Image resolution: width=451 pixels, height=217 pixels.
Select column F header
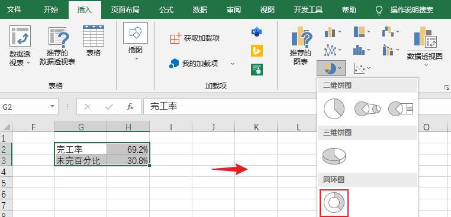pos(34,126)
